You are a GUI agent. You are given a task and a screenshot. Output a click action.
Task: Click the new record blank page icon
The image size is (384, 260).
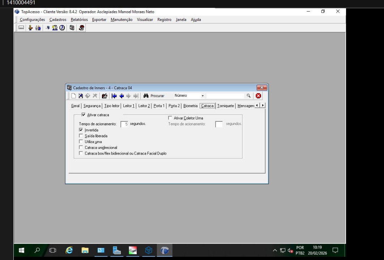tap(73, 96)
